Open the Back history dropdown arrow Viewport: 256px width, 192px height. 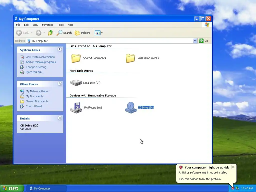32,33
